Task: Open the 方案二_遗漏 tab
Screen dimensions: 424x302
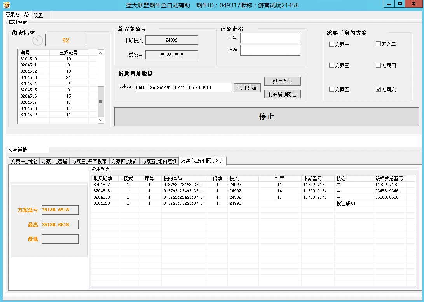Action: point(54,161)
